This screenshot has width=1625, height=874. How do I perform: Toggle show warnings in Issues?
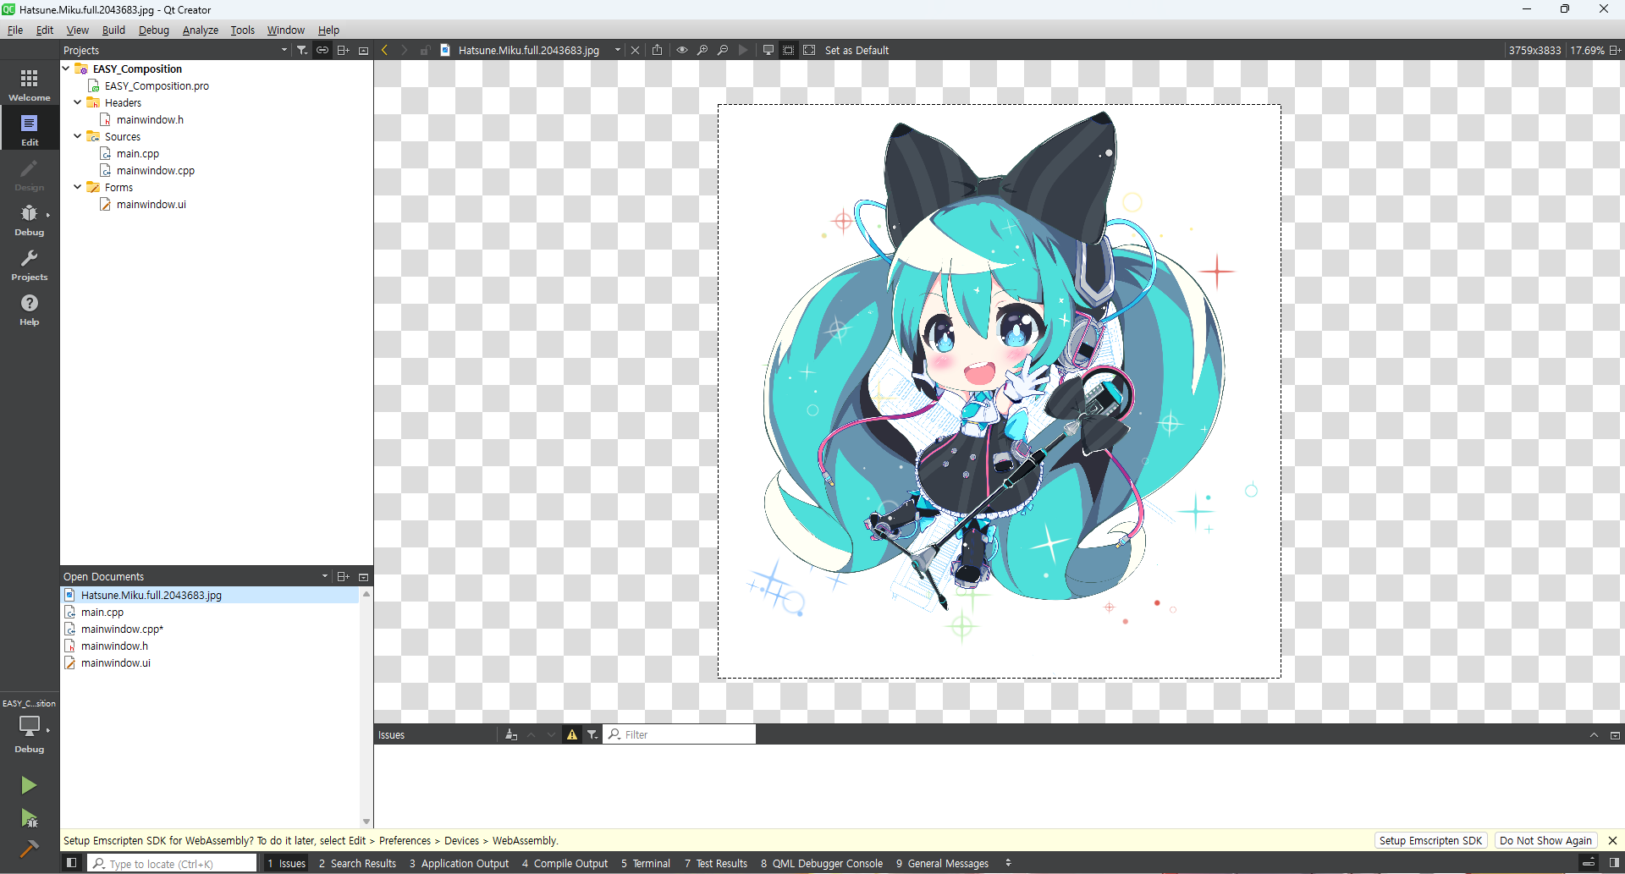[x=572, y=734]
